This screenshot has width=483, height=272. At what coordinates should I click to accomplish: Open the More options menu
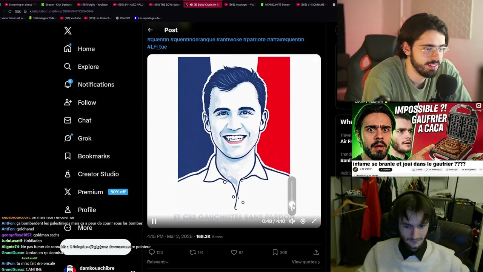pyautogui.click(x=78, y=228)
